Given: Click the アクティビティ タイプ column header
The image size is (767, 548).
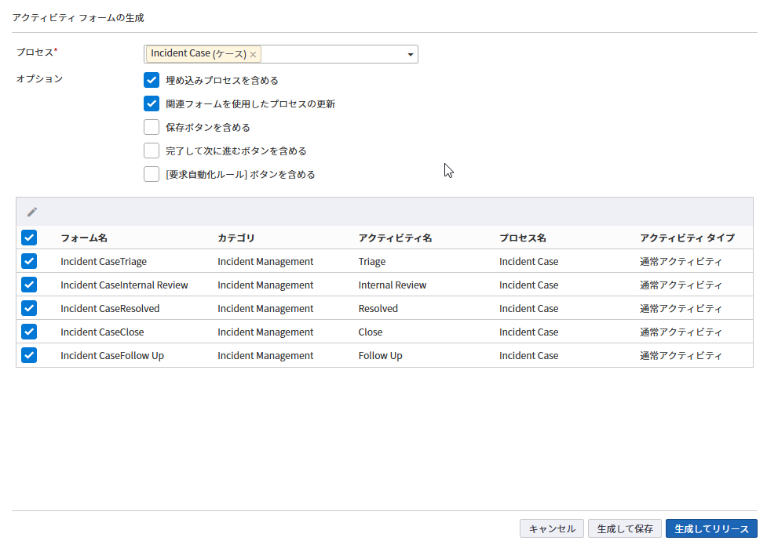Looking at the screenshot, I should click(687, 238).
